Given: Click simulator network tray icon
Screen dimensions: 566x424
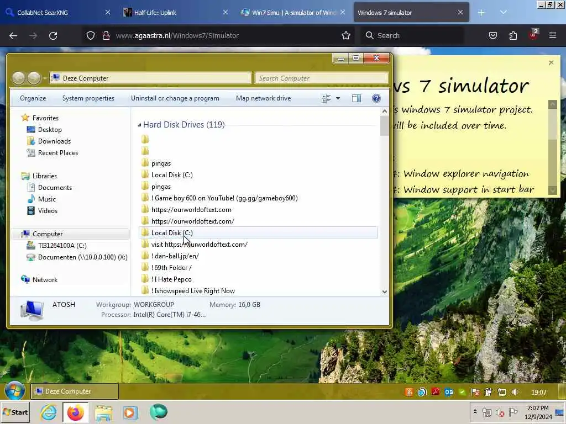Looking at the screenshot, I should coord(502,392).
